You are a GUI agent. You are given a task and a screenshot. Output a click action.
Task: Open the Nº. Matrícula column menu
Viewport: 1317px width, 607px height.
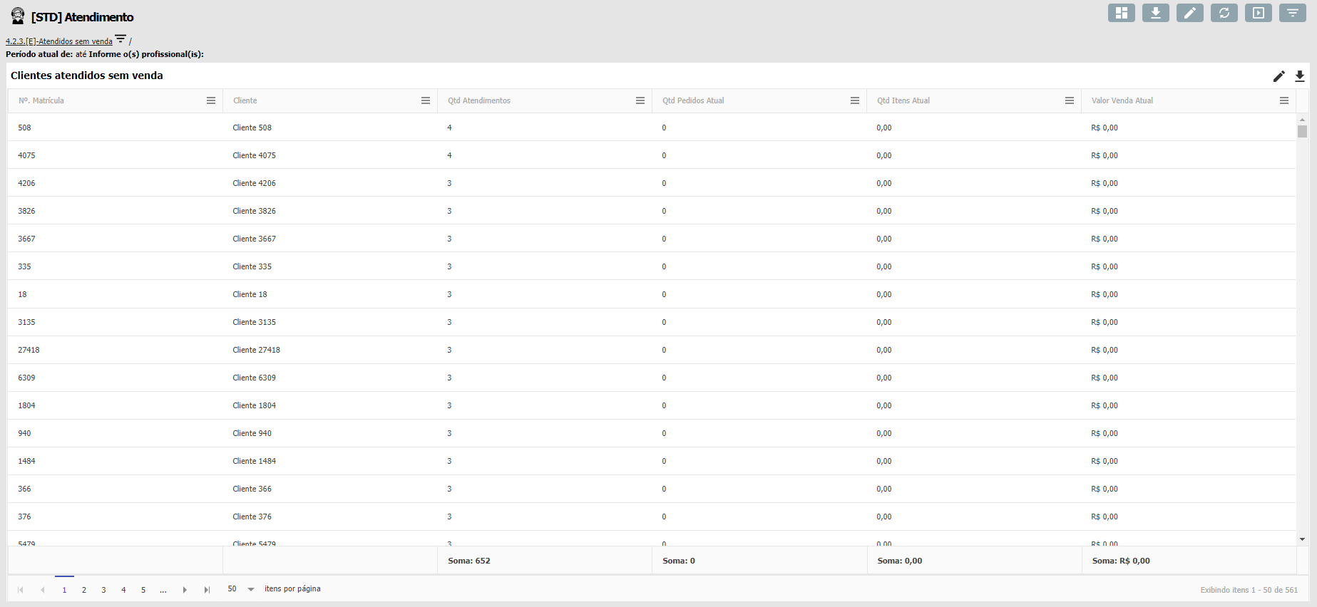click(x=211, y=100)
